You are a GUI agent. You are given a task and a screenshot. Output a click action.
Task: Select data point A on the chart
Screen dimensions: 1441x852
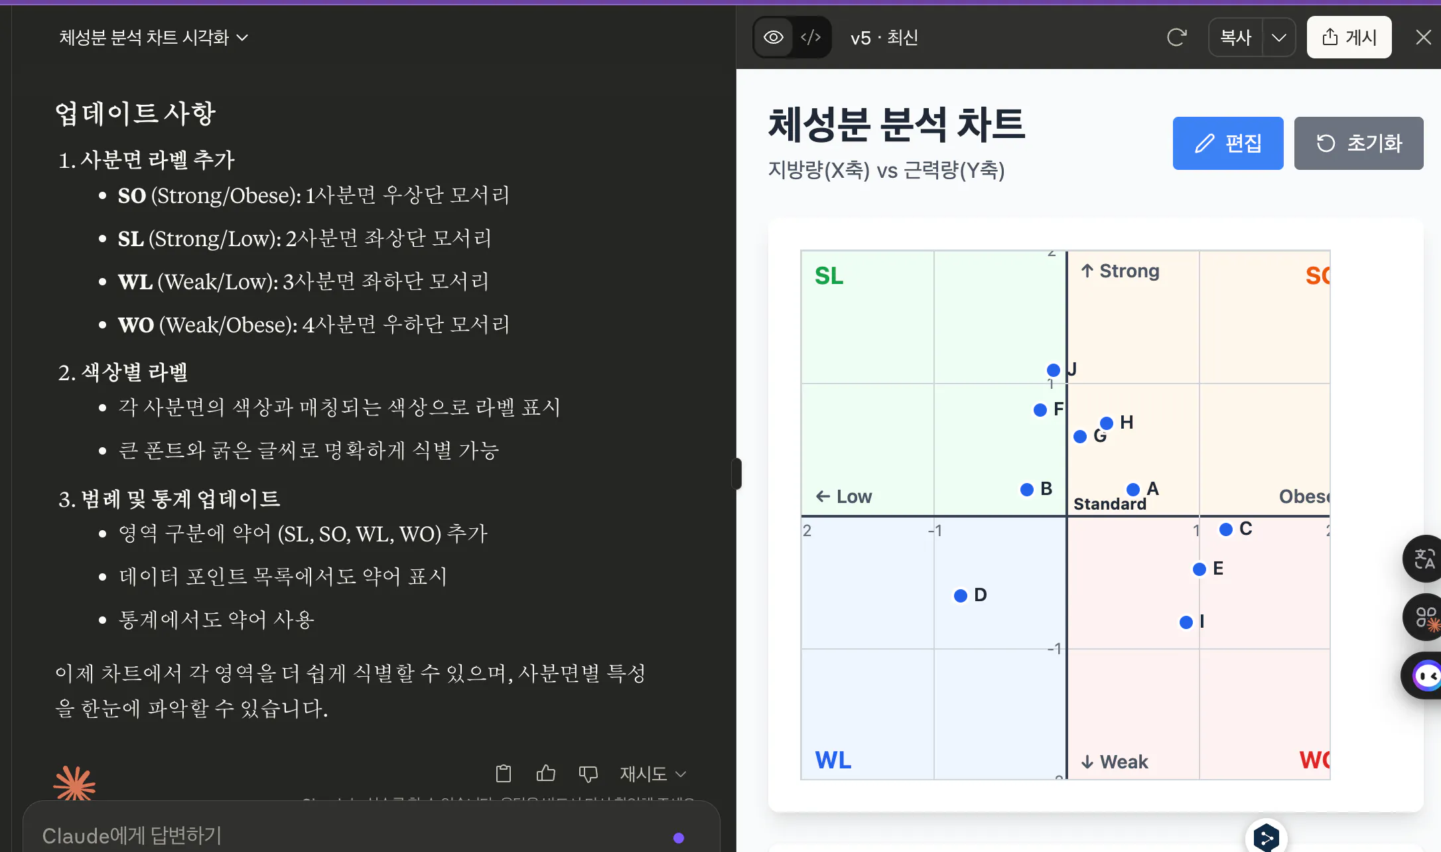pyautogui.click(x=1132, y=489)
